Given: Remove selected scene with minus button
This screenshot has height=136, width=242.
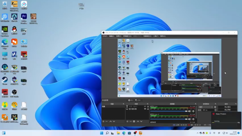Looking at the screenshot, I should click(107, 121).
